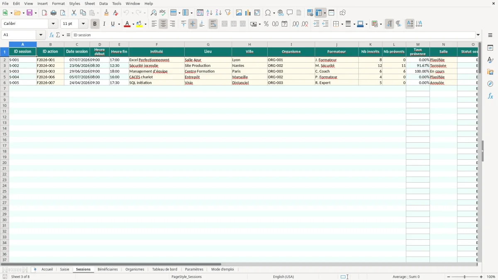Cut the selection with the scissors icon
Image resolution: width=498 pixels, height=280 pixels.
click(x=74, y=13)
